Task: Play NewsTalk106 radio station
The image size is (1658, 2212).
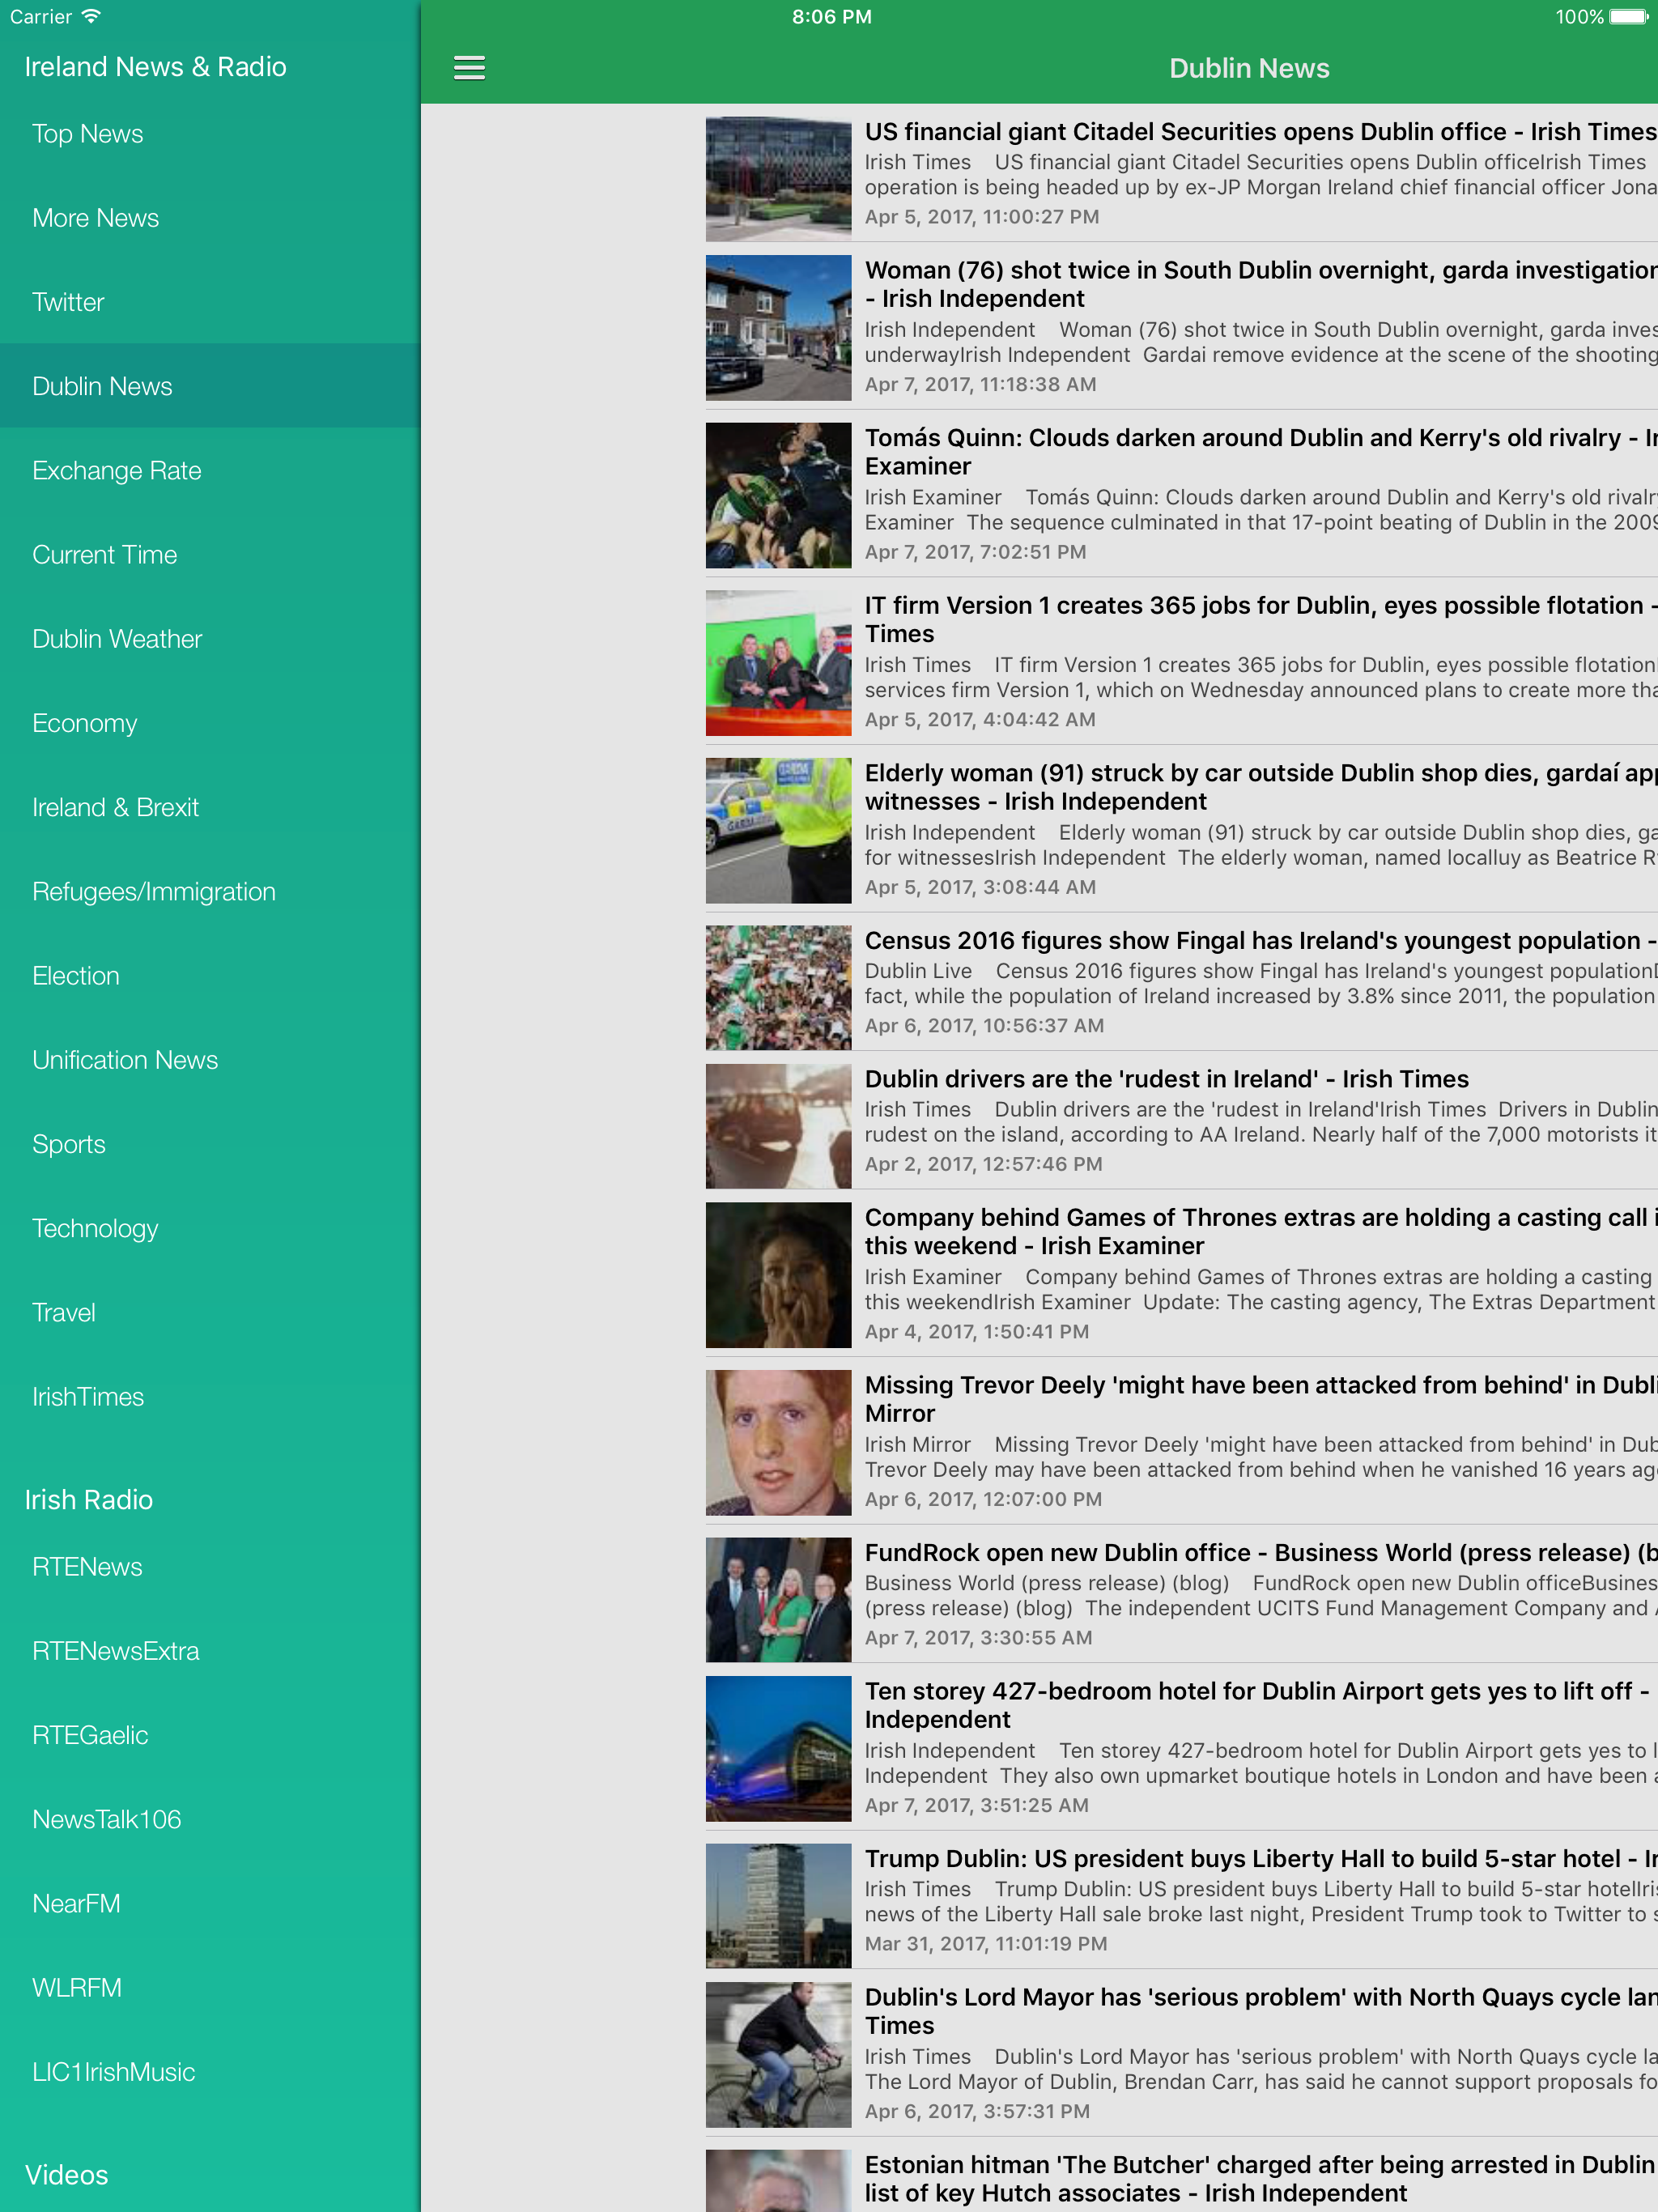Action: [x=210, y=1819]
